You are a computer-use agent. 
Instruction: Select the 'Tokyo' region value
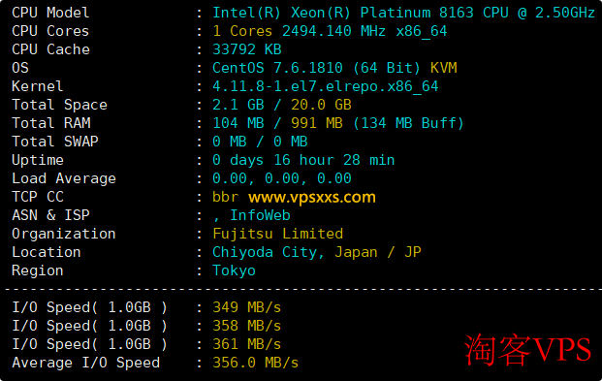coord(234,270)
